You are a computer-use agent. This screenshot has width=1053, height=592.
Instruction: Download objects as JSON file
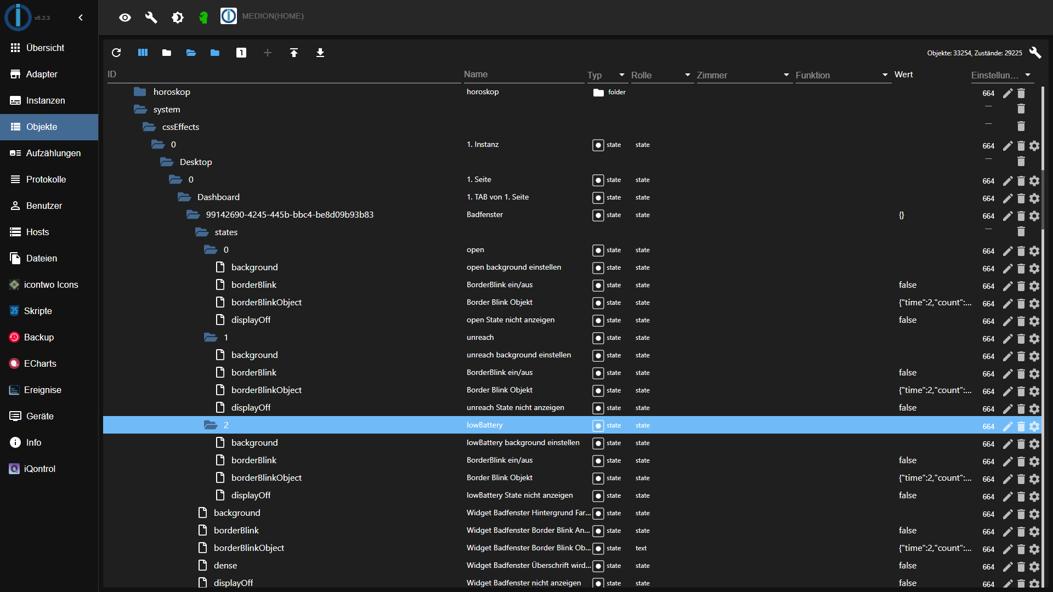(x=320, y=53)
